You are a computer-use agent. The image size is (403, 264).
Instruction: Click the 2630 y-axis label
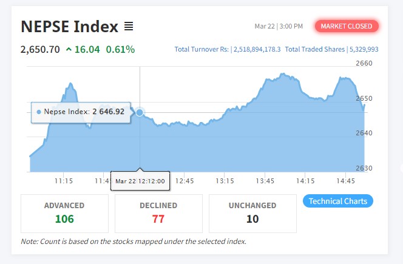pyautogui.click(x=364, y=168)
